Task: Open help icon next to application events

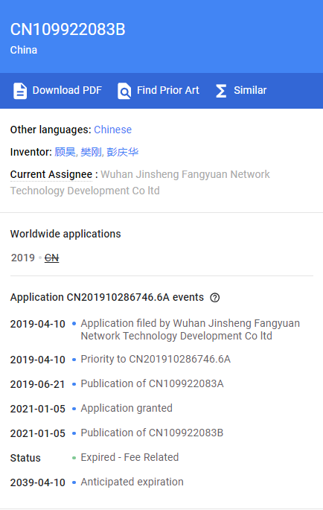Action: coord(214,298)
